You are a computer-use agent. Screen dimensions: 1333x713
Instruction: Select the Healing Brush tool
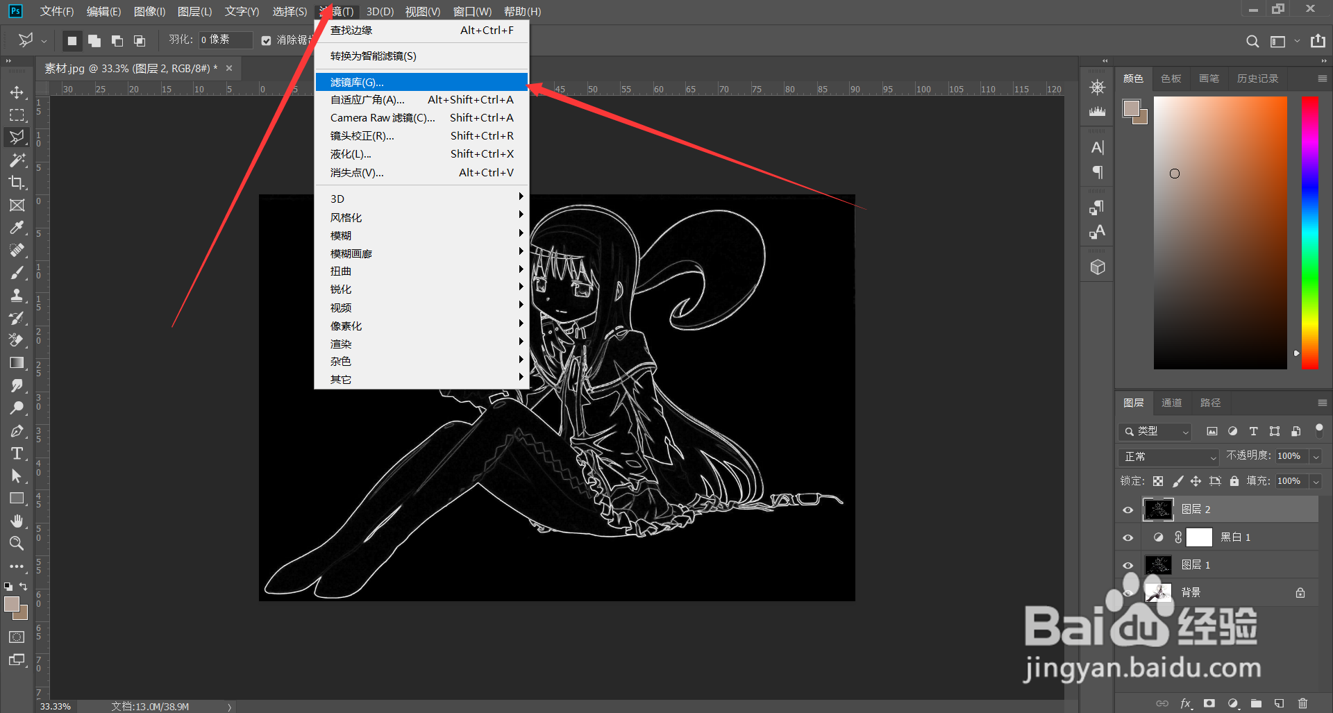click(x=17, y=250)
